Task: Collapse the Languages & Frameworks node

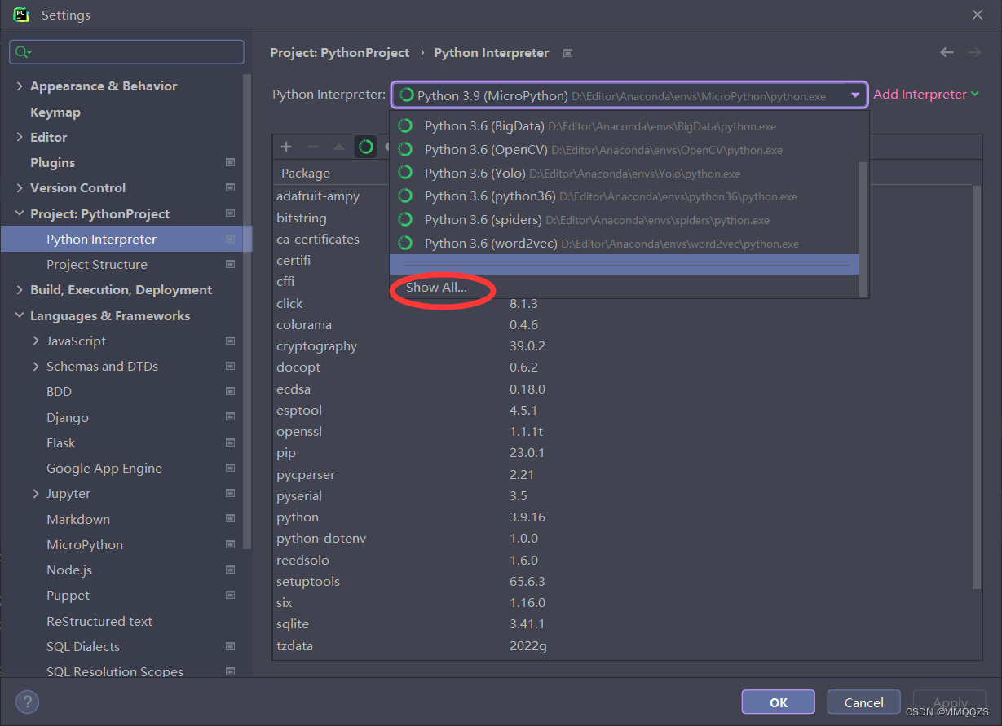Action: point(20,316)
